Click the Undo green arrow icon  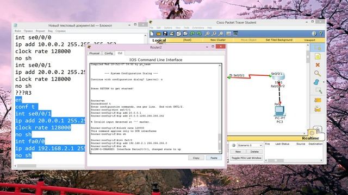tap(192, 34)
